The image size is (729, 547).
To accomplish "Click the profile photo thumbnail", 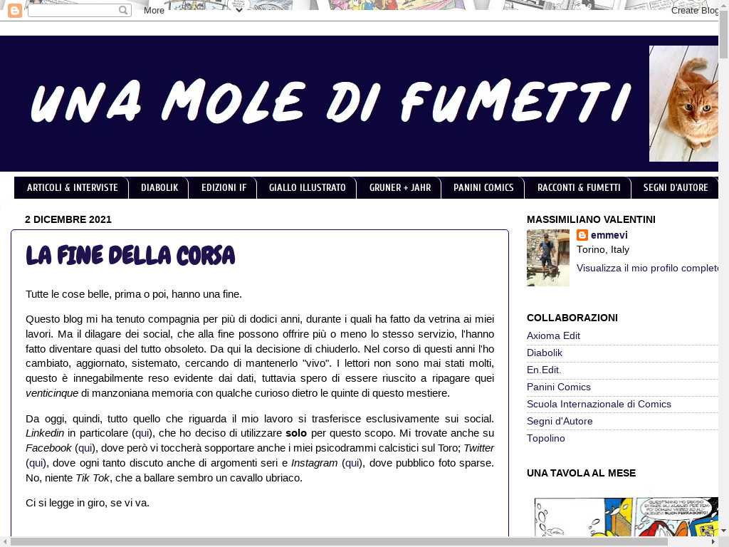I will tap(547, 258).
